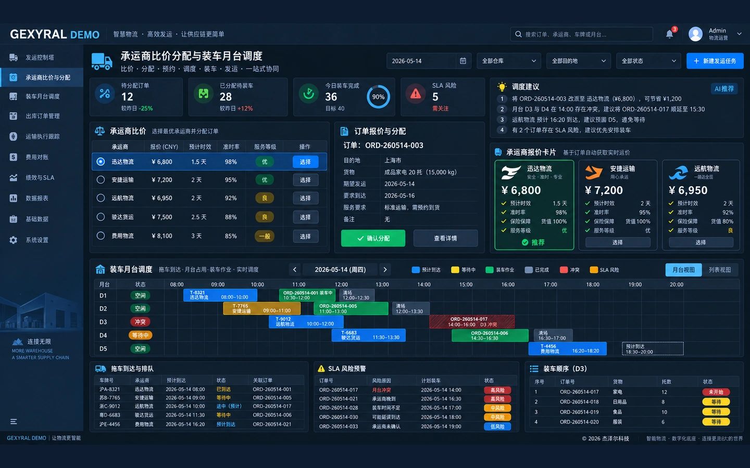Open the calendar icon in date field
Screen dimensions: 750x468
(x=463, y=61)
